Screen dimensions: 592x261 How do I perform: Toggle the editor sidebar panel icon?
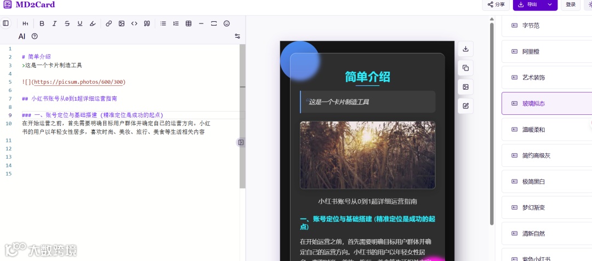pyautogui.click(x=5, y=24)
